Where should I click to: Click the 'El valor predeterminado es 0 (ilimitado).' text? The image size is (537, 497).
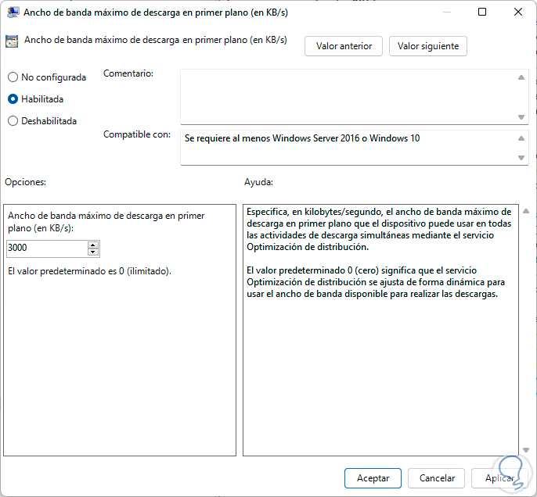click(90, 271)
